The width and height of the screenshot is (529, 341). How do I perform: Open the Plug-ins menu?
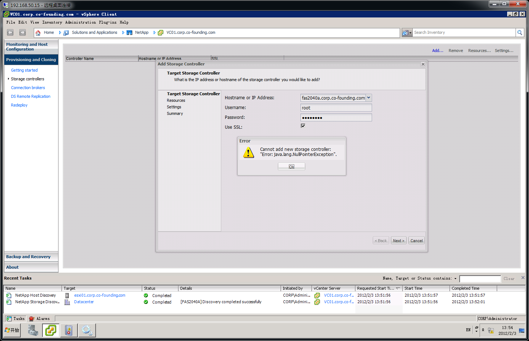pyautogui.click(x=108, y=22)
